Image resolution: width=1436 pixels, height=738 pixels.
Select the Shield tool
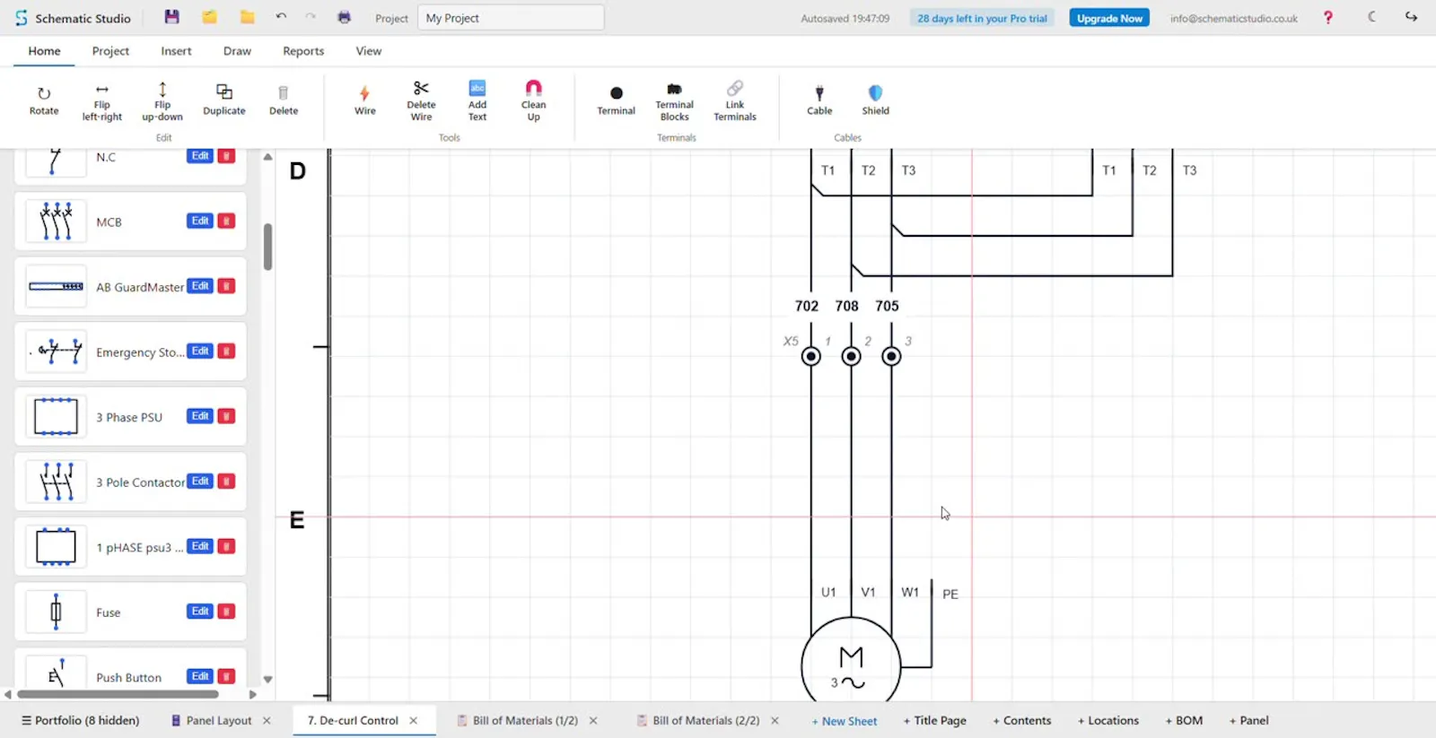click(x=876, y=100)
